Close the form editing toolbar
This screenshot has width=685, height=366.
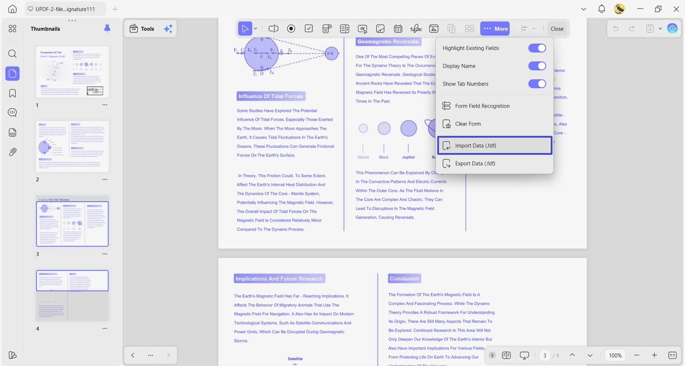[557, 28]
